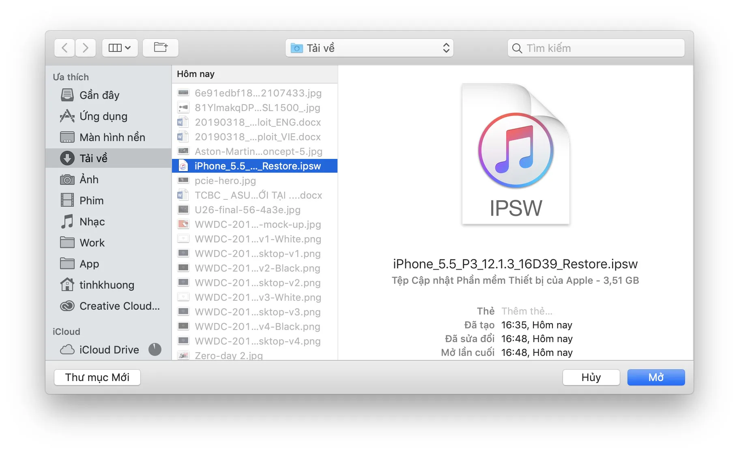Open the App folder in sidebar
This screenshot has width=739, height=454.
click(x=108, y=263)
